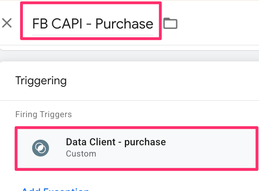Click the underline beneath the tag name
The width and height of the screenshot is (259, 191).
coord(92,35)
